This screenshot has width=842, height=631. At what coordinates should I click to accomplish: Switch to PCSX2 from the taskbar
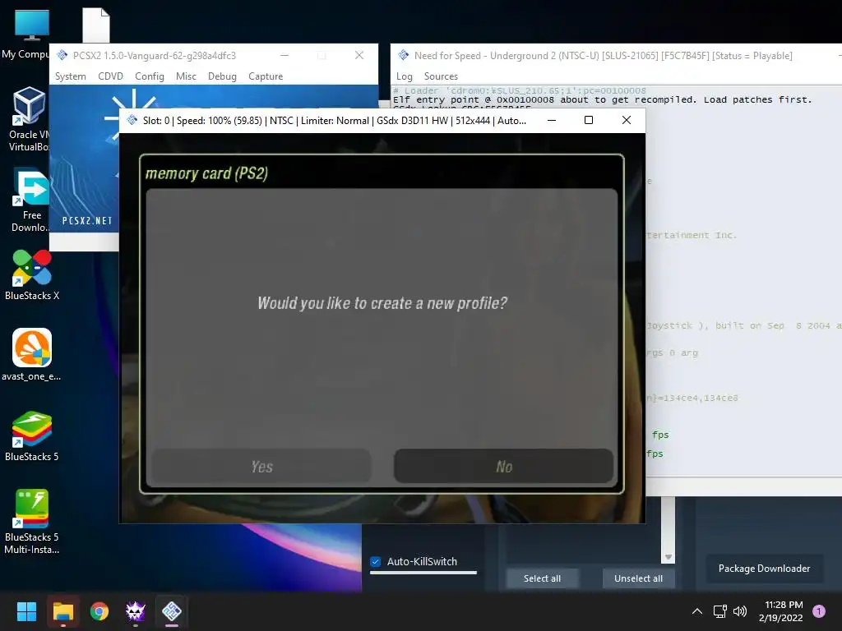click(172, 611)
